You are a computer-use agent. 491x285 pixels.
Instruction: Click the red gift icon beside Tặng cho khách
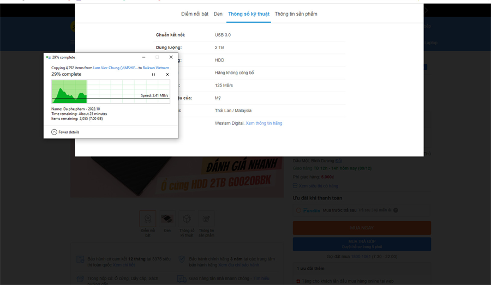coord(298,281)
